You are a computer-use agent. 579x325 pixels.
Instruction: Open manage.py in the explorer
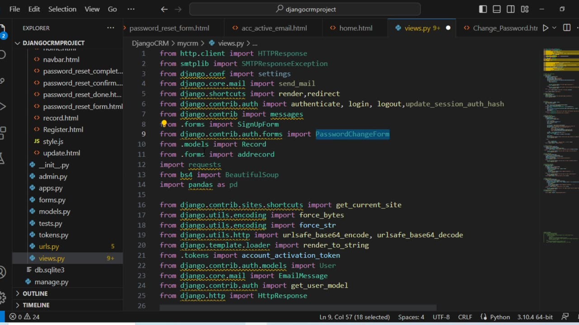click(51, 282)
